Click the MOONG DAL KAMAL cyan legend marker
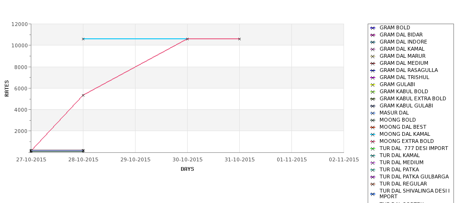This screenshot has height=203, width=462. [372, 134]
